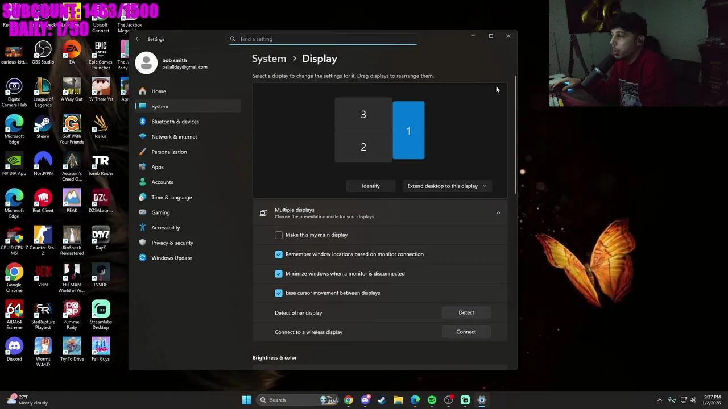Open Gaming settings category
Image resolution: width=728 pixels, height=409 pixels.
(188, 212)
